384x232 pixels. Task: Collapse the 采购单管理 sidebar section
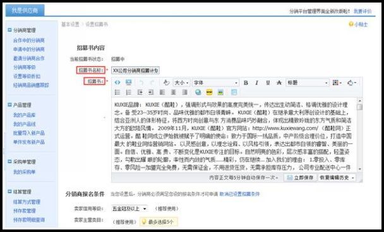(x=9, y=161)
